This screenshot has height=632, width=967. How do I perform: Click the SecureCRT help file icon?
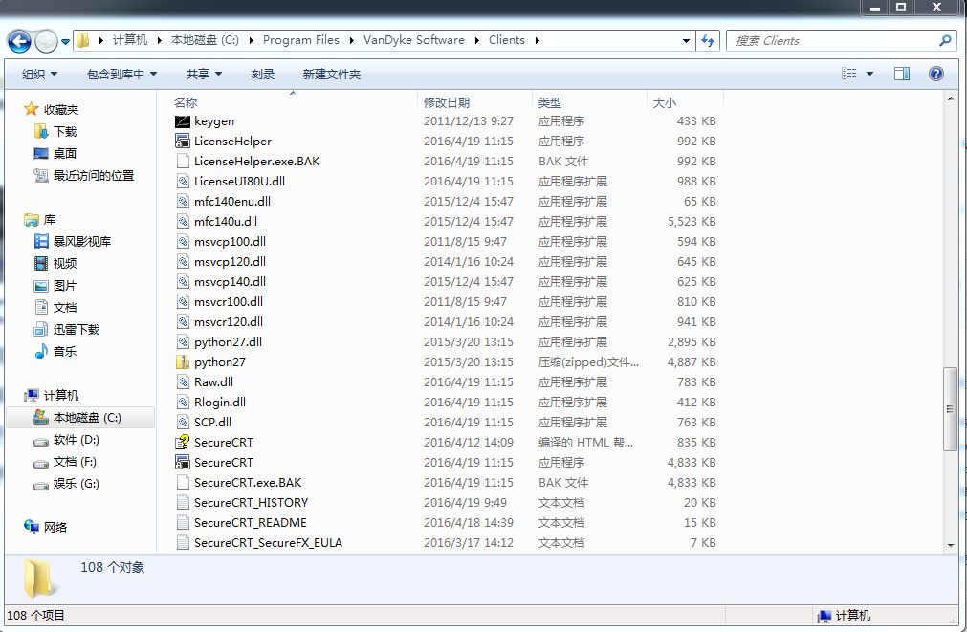[183, 442]
